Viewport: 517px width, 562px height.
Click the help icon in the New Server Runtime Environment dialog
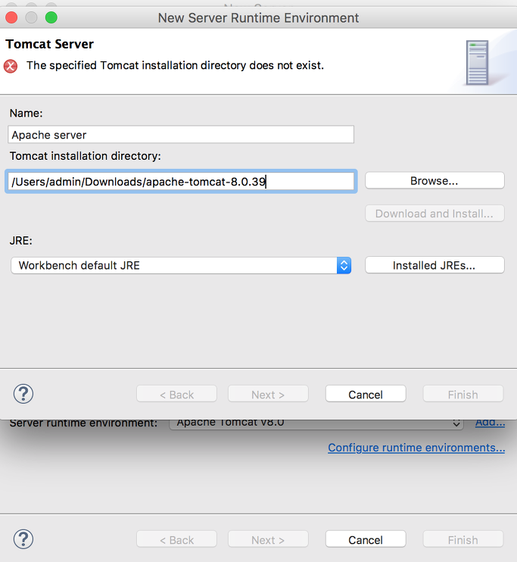coord(23,394)
